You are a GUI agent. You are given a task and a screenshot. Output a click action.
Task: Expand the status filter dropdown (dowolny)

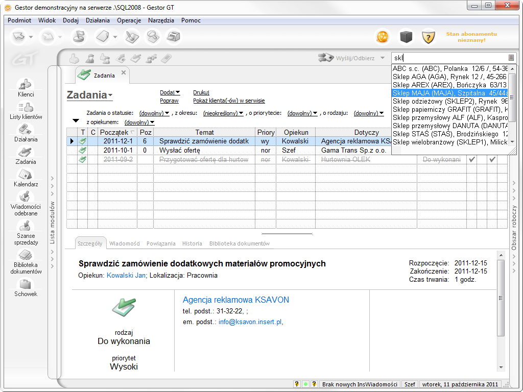(154, 113)
